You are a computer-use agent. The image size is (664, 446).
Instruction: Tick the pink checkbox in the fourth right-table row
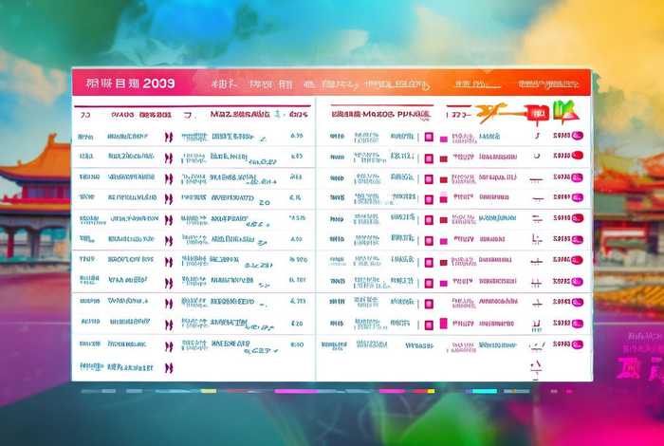430,198
